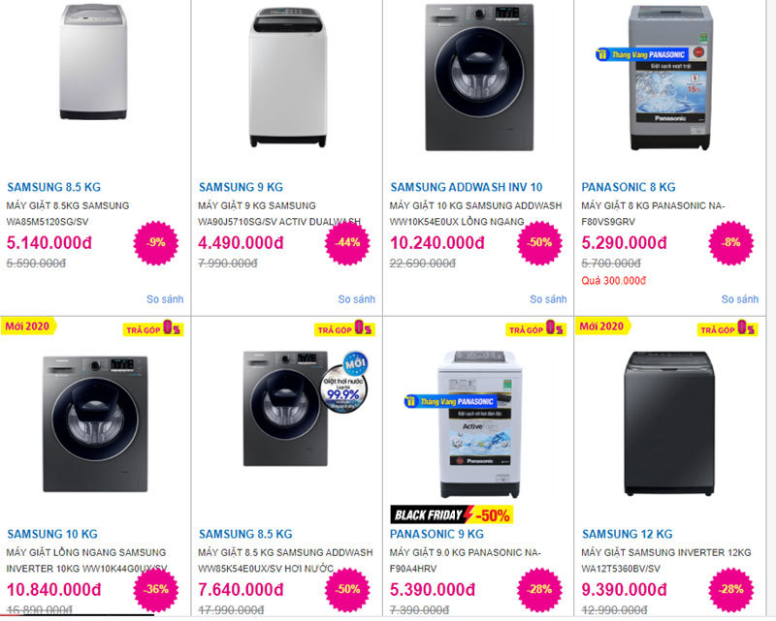Click the -9% discount badge
776x621 pixels.
(155, 242)
